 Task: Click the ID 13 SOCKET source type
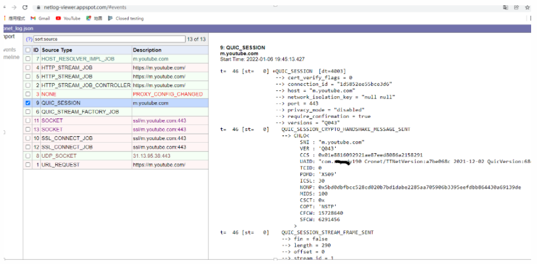pos(52,130)
